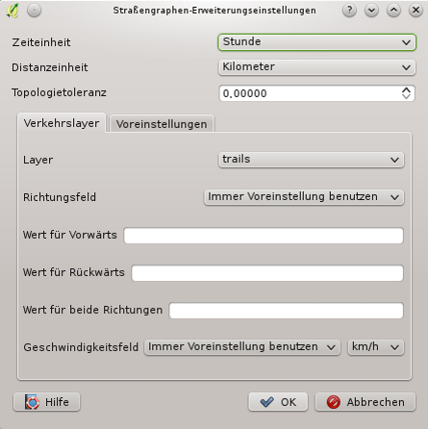
Task: Decrease Topologietoleranz with the down arrow
Action: [x=406, y=96]
